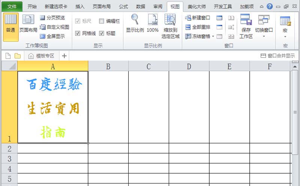This screenshot has width=300, height=186.
Task: Switch to the 公式 formulas tab
Action: 123,7
